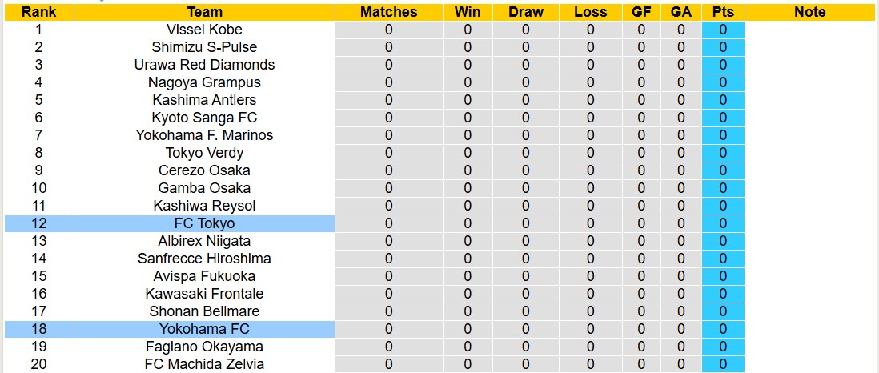The width and height of the screenshot is (879, 373).
Task: Click the Win column header
Action: (468, 12)
